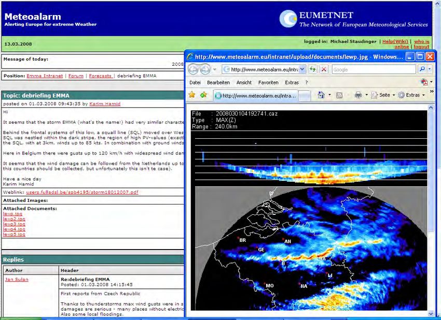Open the Print options dropdown arrow

pos(366,95)
